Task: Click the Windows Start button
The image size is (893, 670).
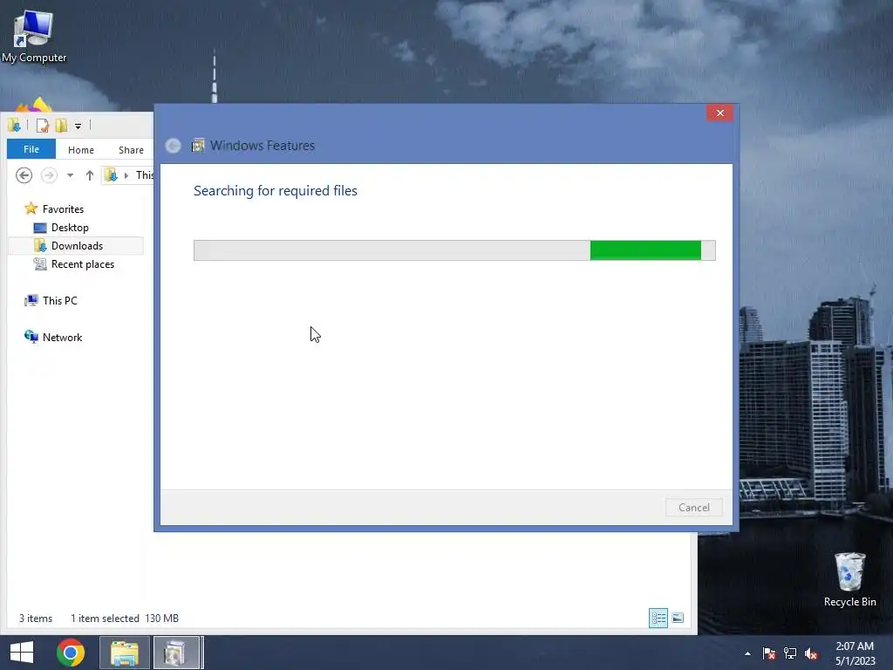Action: (x=22, y=653)
